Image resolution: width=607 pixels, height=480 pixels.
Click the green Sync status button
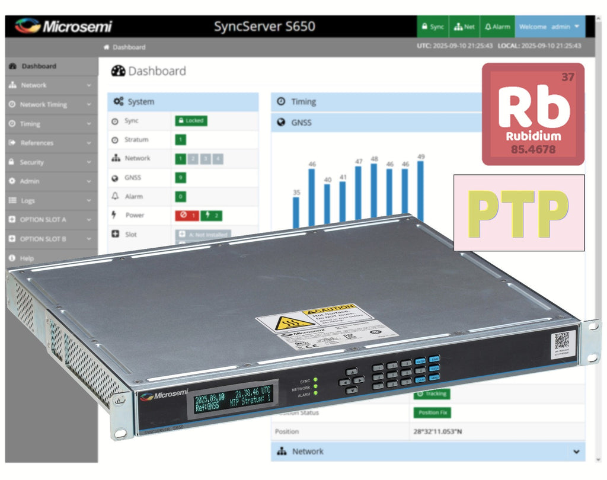click(433, 26)
